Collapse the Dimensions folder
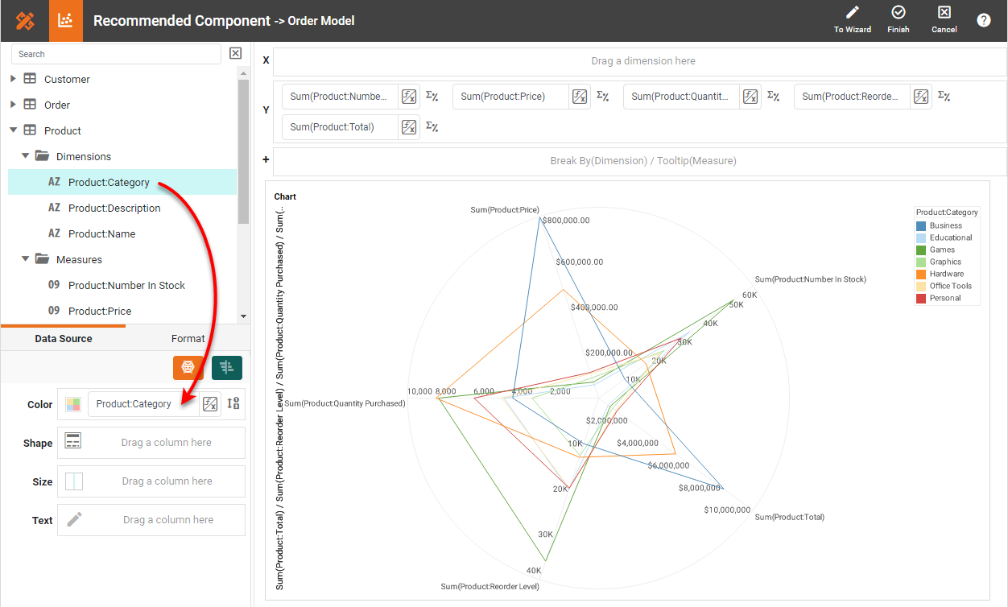Image resolution: width=1008 pixels, height=607 pixels. [x=26, y=157]
